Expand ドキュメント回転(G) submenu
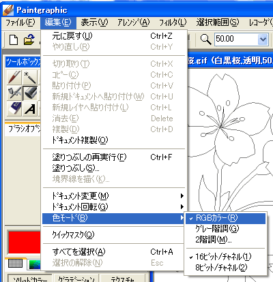The width and height of the screenshot is (273, 282). (x=114, y=207)
